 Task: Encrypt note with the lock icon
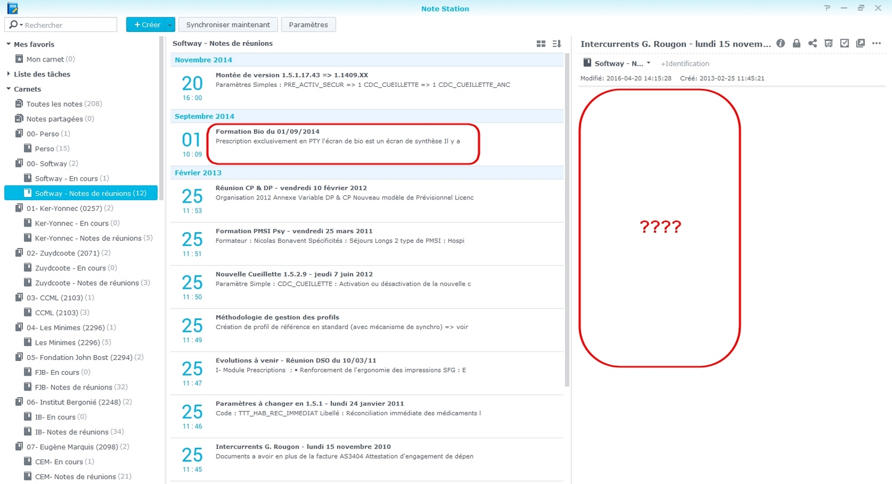click(x=797, y=43)
